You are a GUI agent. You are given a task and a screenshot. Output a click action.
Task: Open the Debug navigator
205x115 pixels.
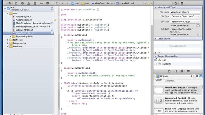coord(35,4)
